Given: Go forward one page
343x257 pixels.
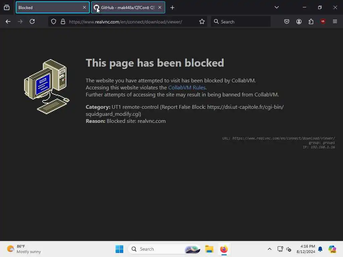Looking at the screenshot, I should coord(20,22).
